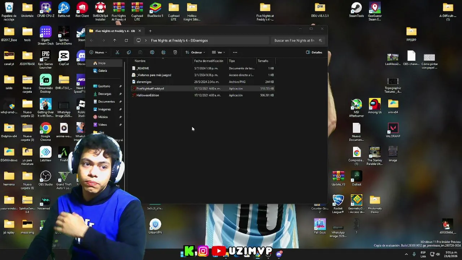Toggle the Detalles pane button

pyautogui.click(x=314, y=52)
